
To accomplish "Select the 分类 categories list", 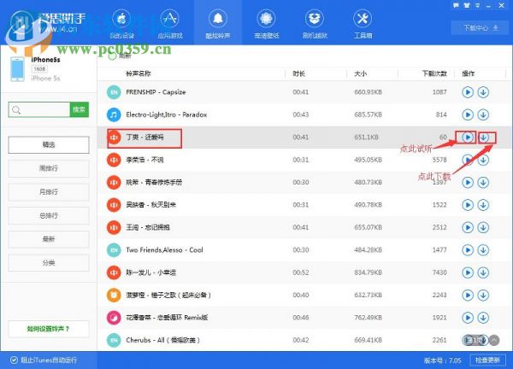I will tap(49, 262).
